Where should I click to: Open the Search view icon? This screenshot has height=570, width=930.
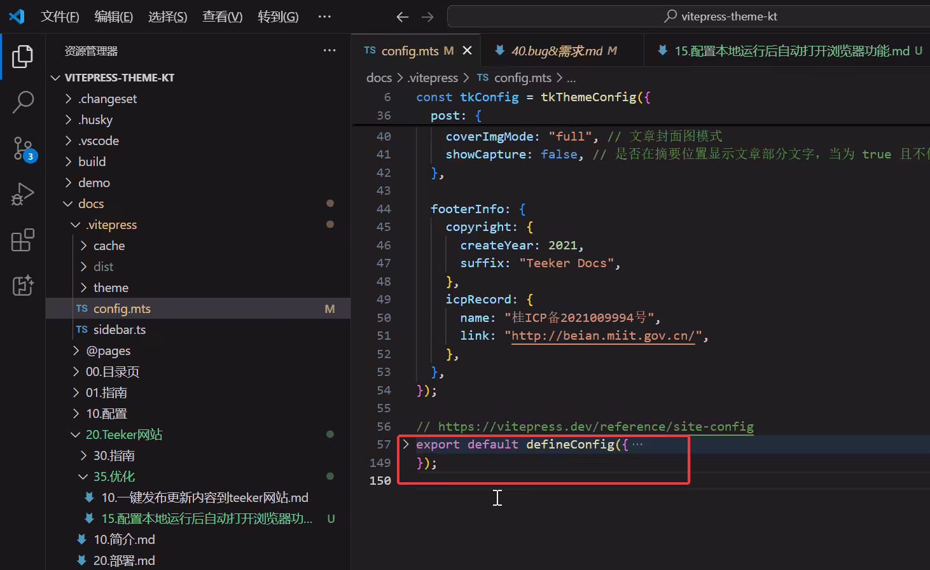[23, 102]
